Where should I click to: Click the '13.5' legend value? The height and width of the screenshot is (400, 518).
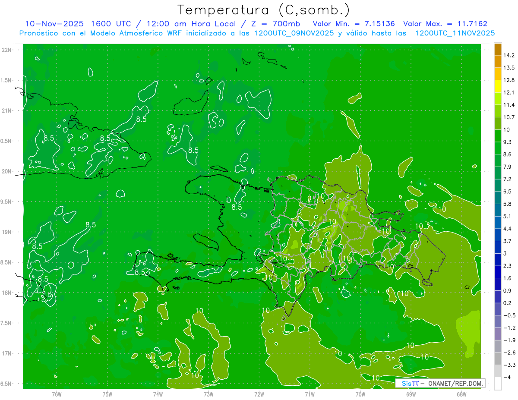pyautogui.click(x=509, y=68)
